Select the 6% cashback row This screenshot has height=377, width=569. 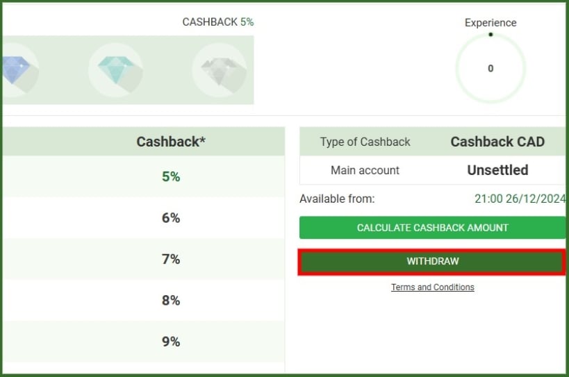171,218
